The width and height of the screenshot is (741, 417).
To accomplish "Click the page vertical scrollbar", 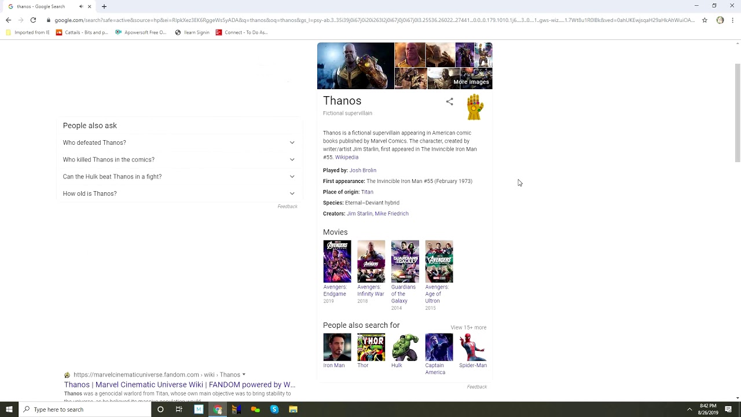I will 738,113.
